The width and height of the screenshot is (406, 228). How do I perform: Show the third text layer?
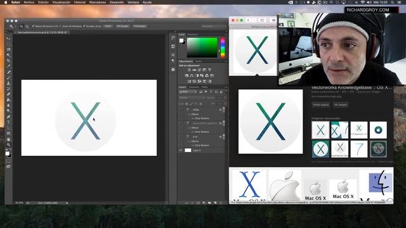click(181, 137)
